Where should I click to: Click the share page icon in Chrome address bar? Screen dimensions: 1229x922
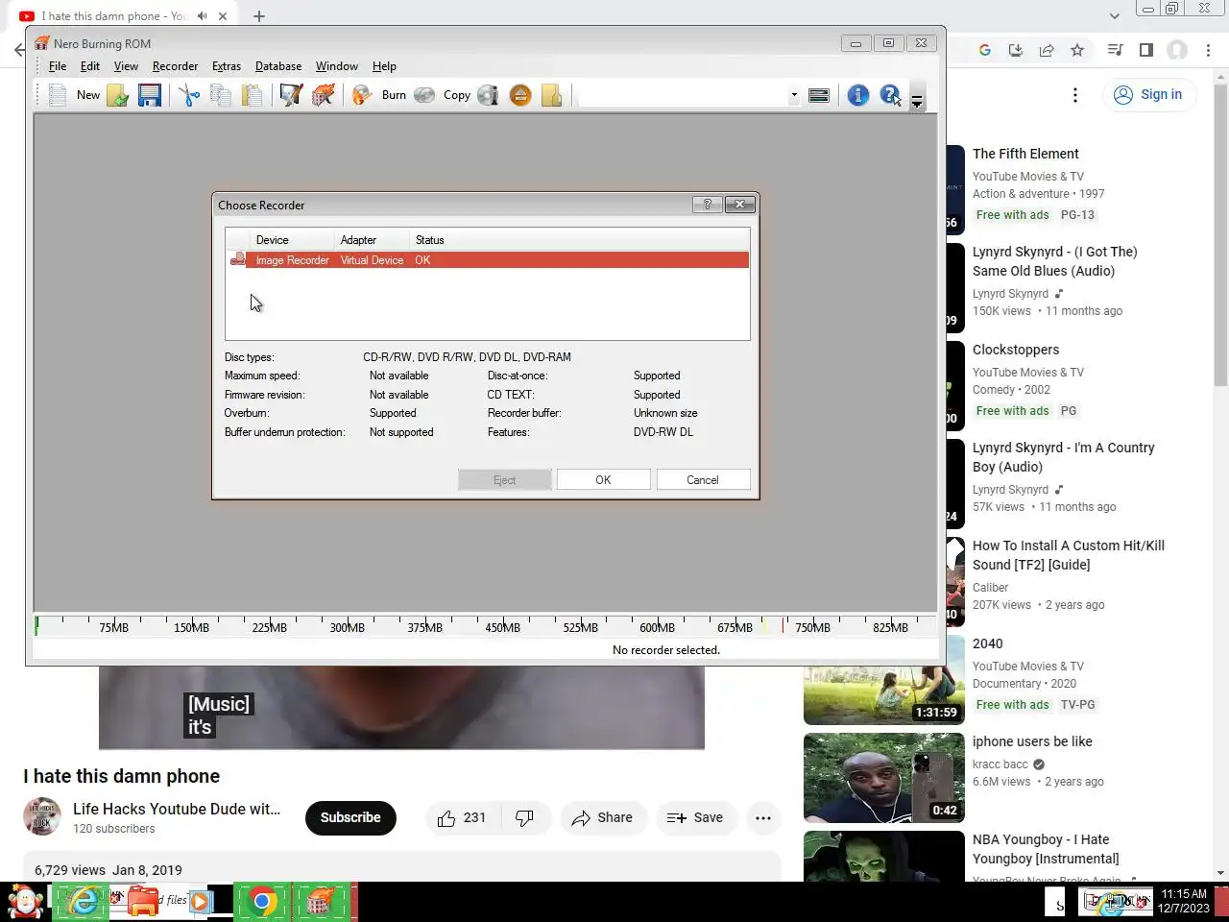(1047, 50)
